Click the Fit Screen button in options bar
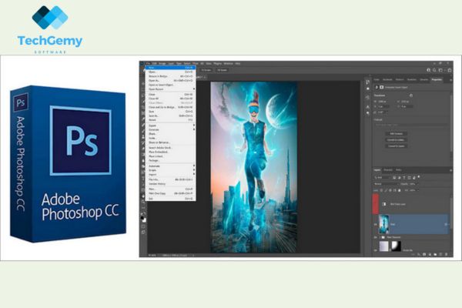 pyautogui.click(x=206, y=70)
